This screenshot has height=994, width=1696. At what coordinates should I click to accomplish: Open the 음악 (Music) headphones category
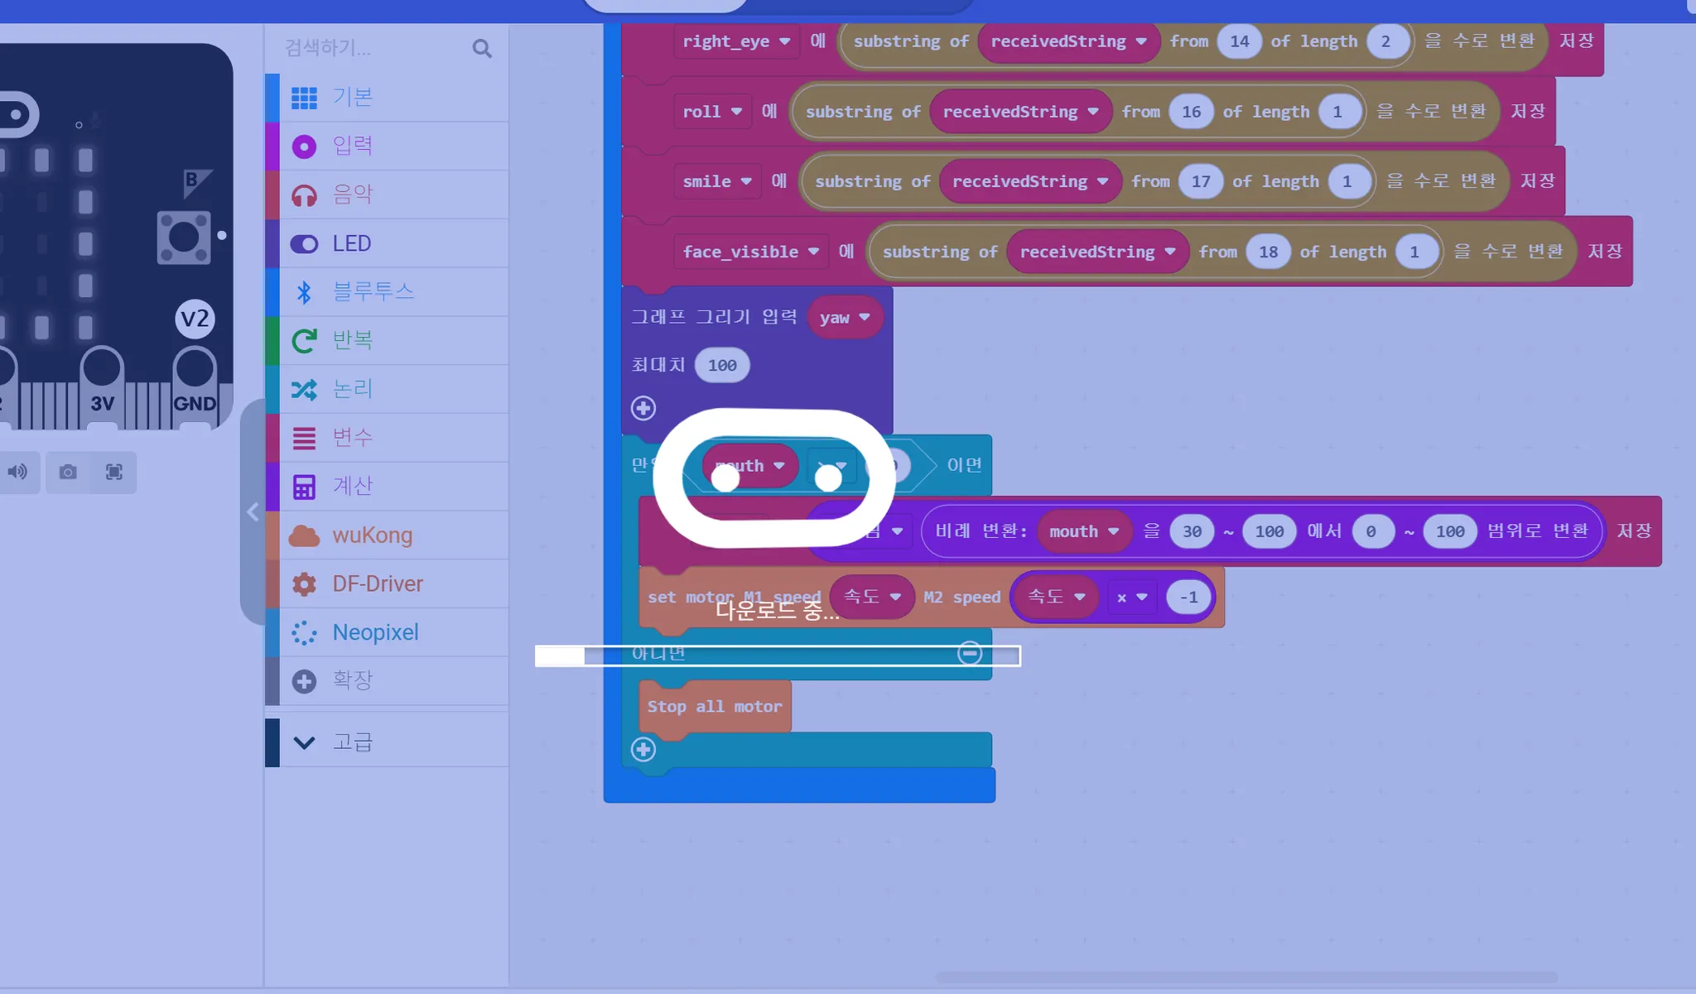coord(352,194)
